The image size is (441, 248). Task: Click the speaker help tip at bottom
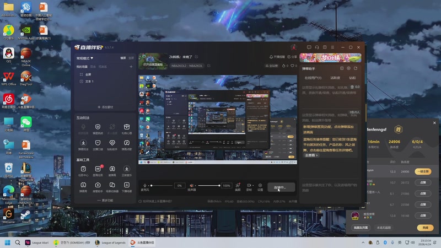point(155,201)
